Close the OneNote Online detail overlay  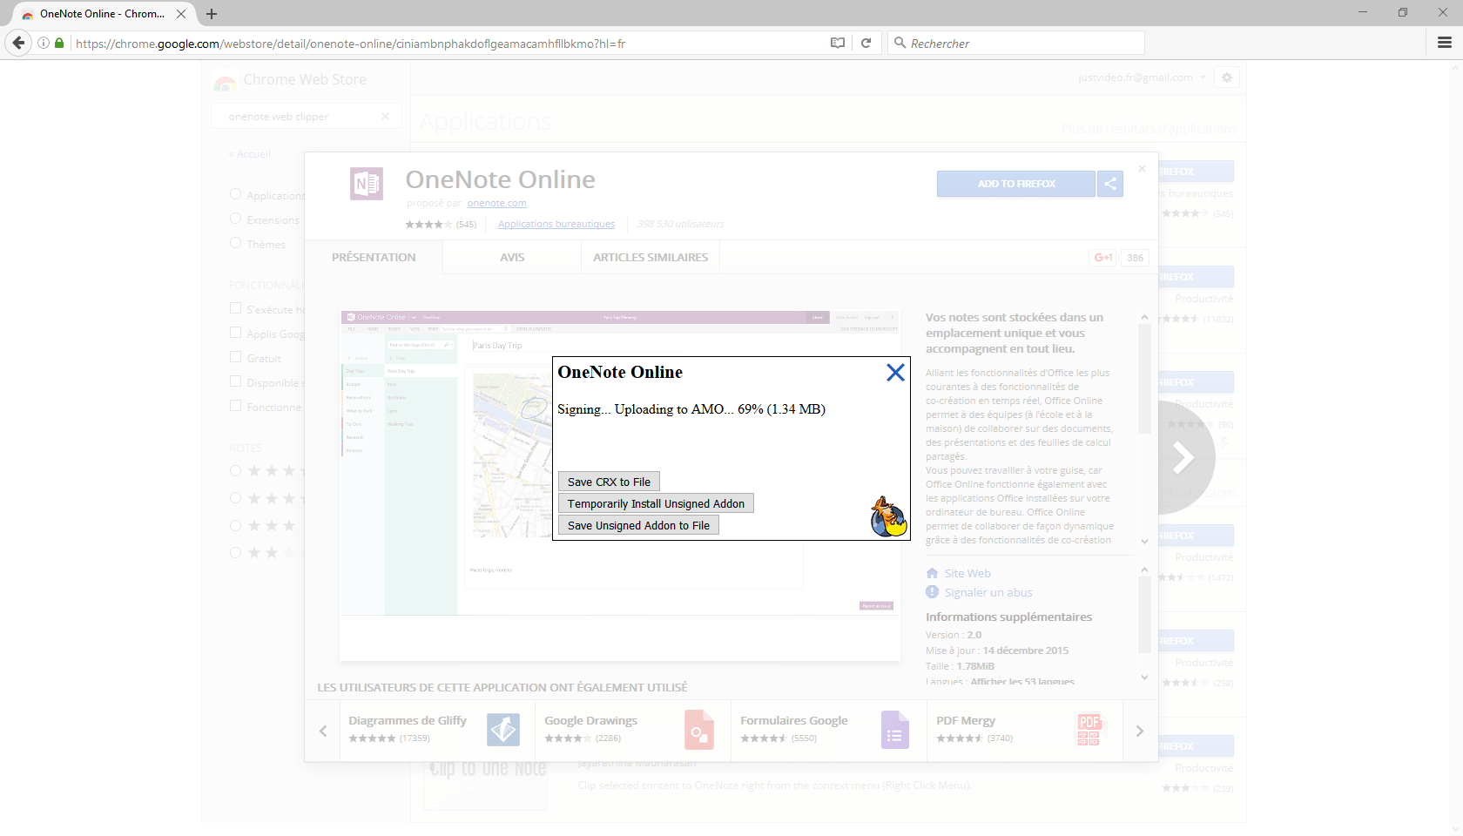click(x=1142, y=169)
